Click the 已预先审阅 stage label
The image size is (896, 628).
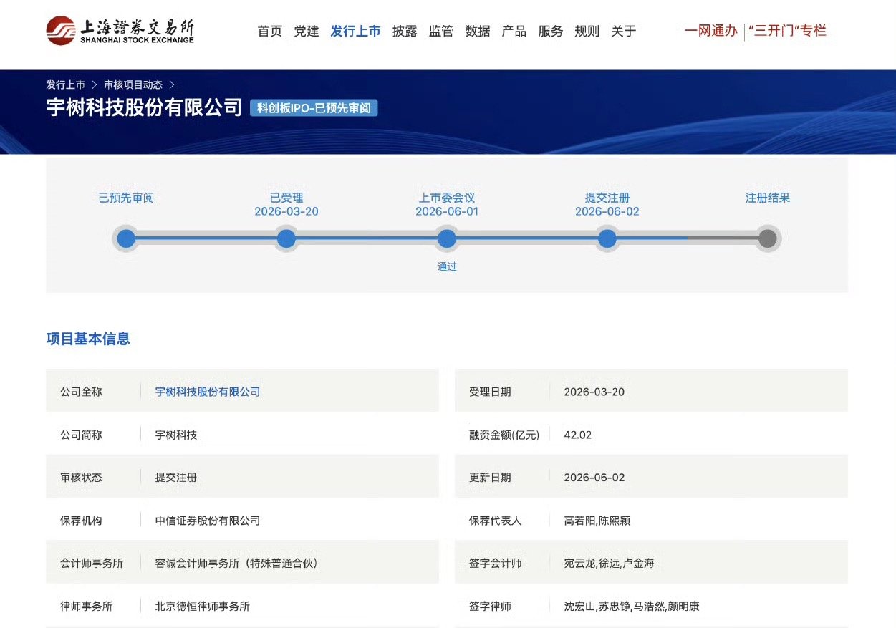[126, 198]
